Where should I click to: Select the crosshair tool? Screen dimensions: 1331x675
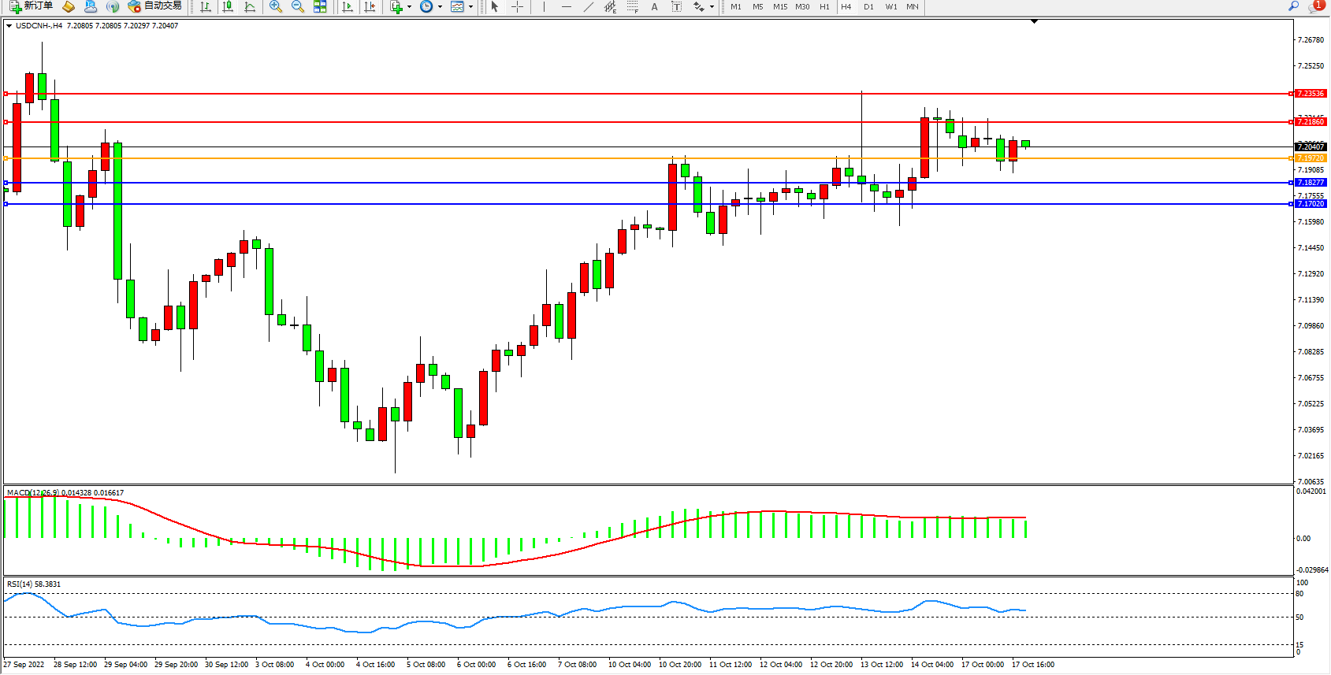tap(517, 6)
